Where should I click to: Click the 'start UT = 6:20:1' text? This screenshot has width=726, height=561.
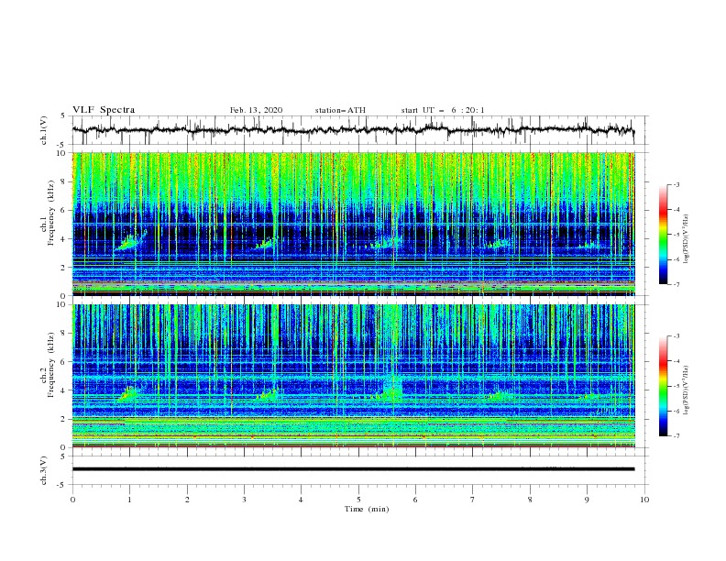pyautogui.click(x=443, y=110)
